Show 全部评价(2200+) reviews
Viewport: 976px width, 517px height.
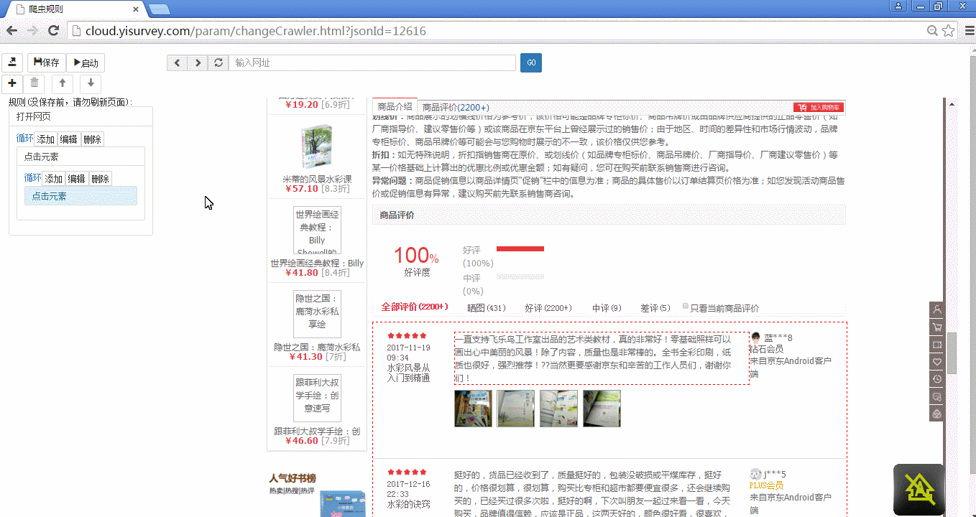(415, 307)
